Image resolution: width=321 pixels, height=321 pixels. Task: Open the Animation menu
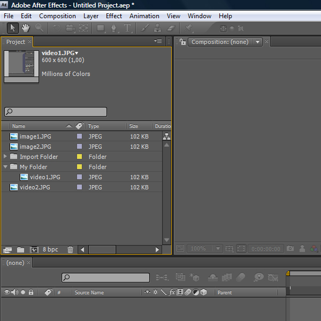(144, 16)
